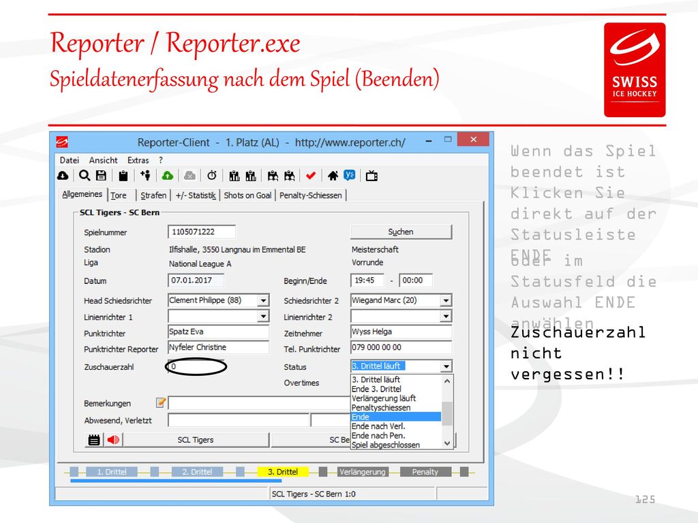Click the Bemerkungen text field
Viewport: 698px width, 523px height.
click(x=260, y=403)
